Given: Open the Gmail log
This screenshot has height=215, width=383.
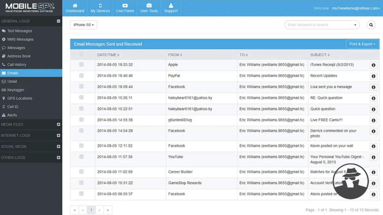Looking at the screenshot, I should (31, 82).
